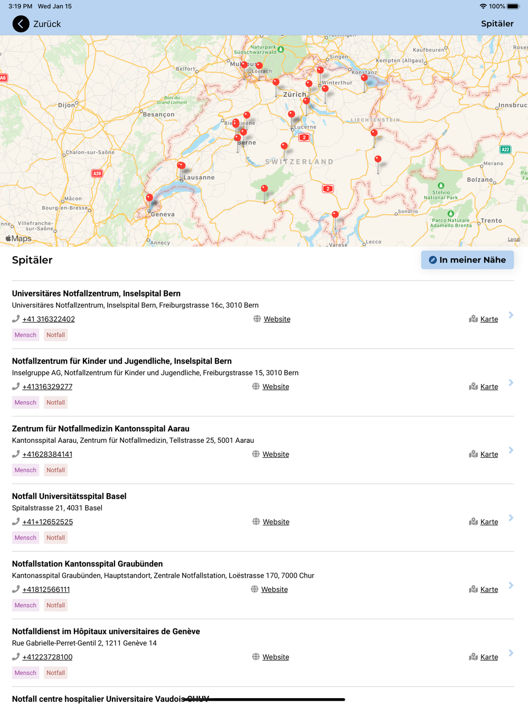528x705 pixels.
Task: Open Website for Hôpitaux universitaires de Genève
Action: click(x=276, y=657)
